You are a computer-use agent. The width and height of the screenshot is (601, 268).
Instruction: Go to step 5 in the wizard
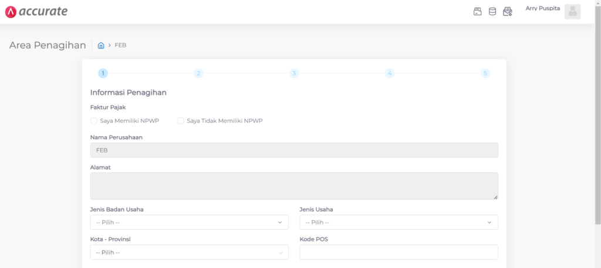(x=485, y=73)
